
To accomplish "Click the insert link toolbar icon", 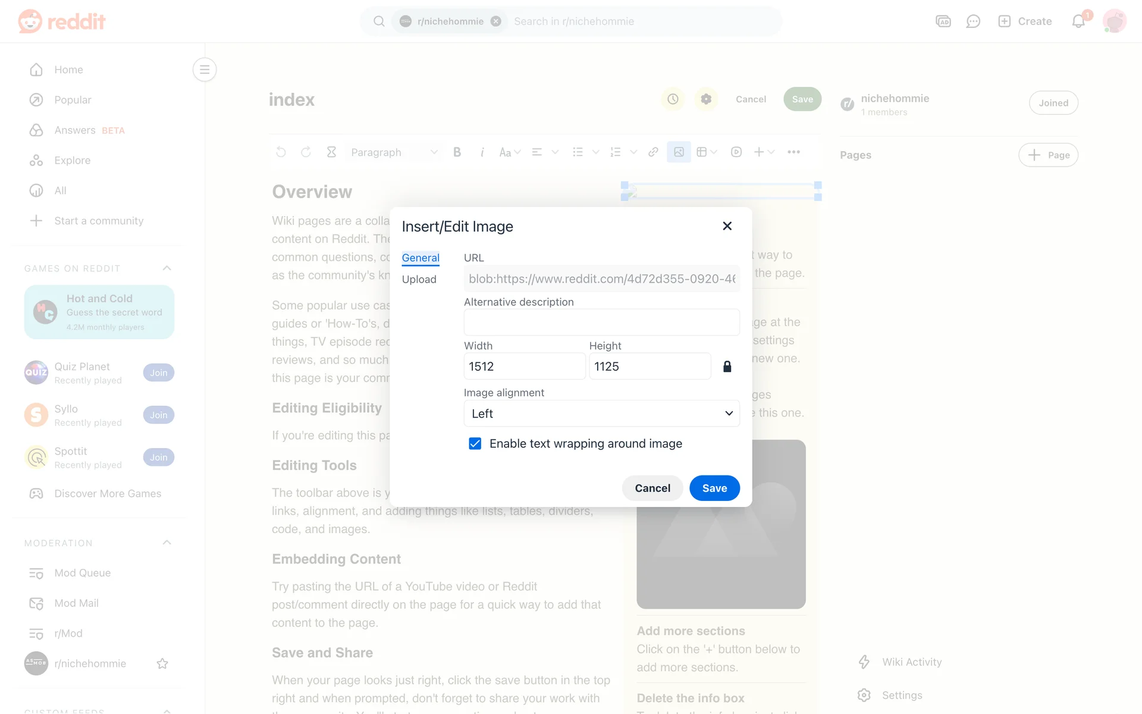I will [x=653, y=152].
